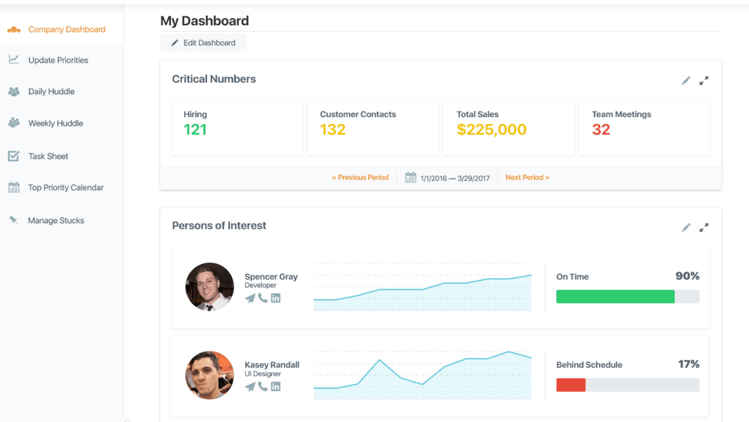Expand the Critical Numbers panel to fullscreen

click(x=704, y=81)
